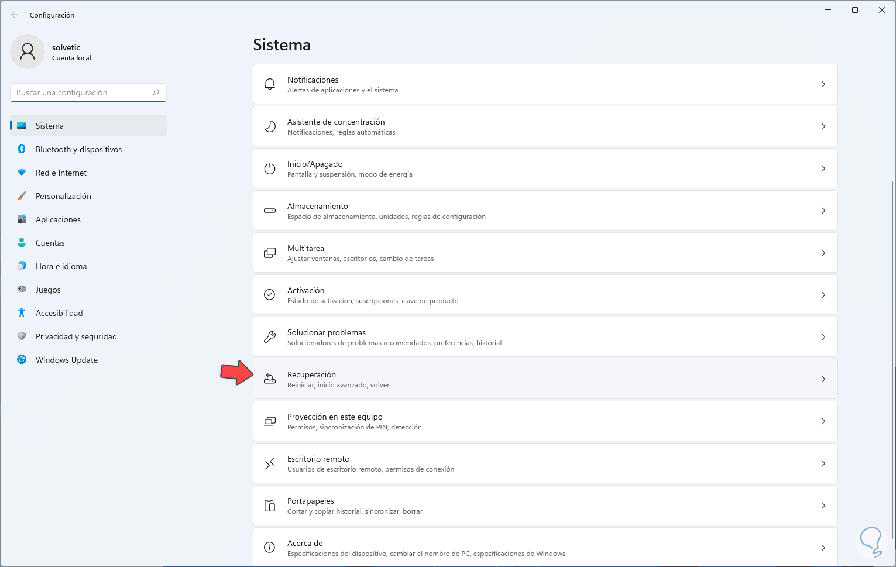Focus the Buscar una configuración field
The width and height of the screenshot is (896, 567).
pos(82,92)
